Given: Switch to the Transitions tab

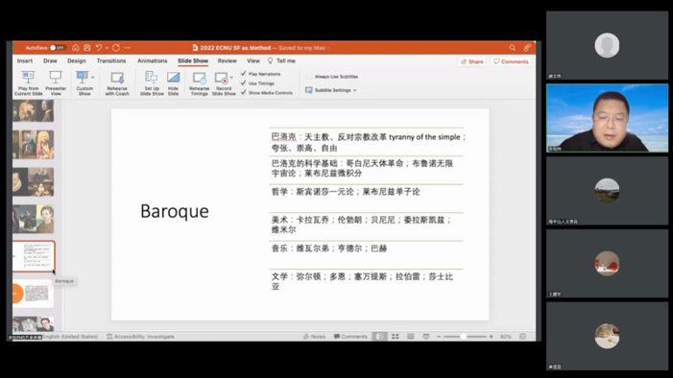Looking at the screenshot, I should point(111,61).
